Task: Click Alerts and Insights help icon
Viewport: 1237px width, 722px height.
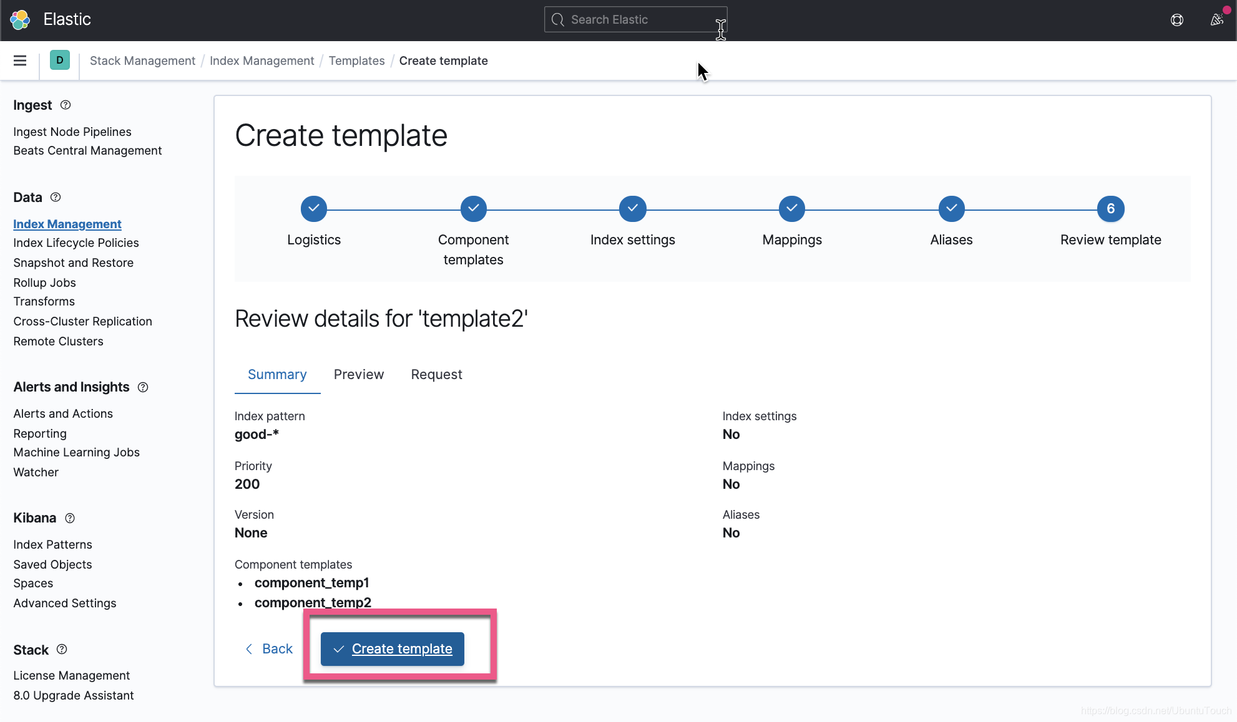Action: pyautogui.click(x=143, y=387)
